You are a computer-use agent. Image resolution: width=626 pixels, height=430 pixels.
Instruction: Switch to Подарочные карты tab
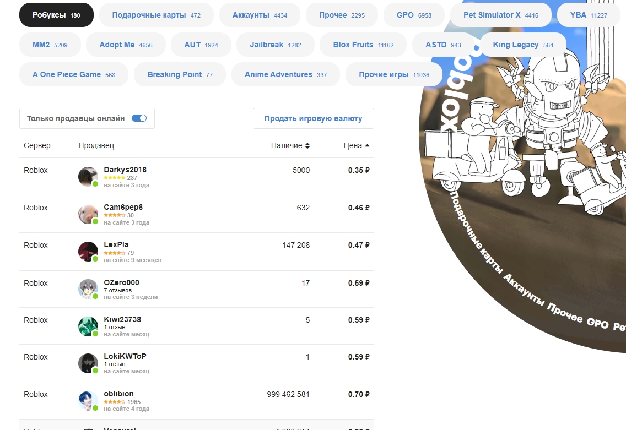pyautogui.click(x=156, y=15)
